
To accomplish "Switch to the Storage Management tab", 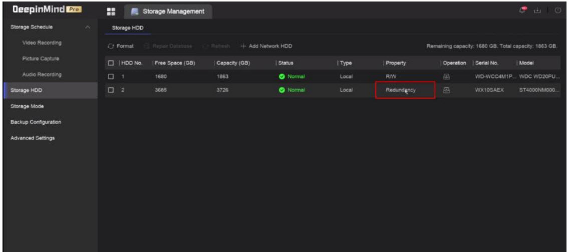I will click(x=168, y=11).
